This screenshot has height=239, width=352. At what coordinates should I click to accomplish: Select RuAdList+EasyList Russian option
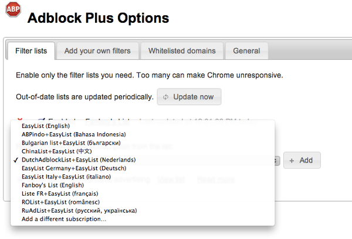pos(79,210)
